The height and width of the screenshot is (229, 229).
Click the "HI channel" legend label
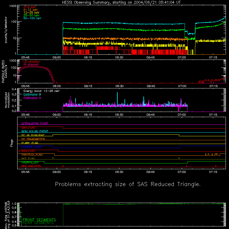tap(31, 65)
